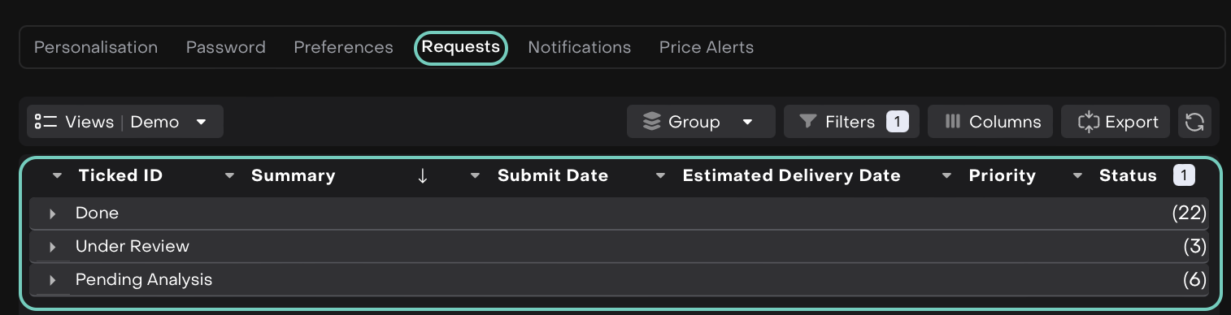The width and height of the screenshot is (1231, 315).
Task: Click the Submit Date column header
Action: 553,176
